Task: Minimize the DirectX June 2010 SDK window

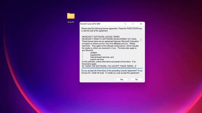Action: click(x=125, y=24)
